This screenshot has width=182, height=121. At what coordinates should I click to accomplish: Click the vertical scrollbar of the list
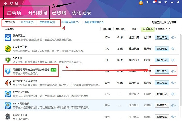tap(180, 70)
